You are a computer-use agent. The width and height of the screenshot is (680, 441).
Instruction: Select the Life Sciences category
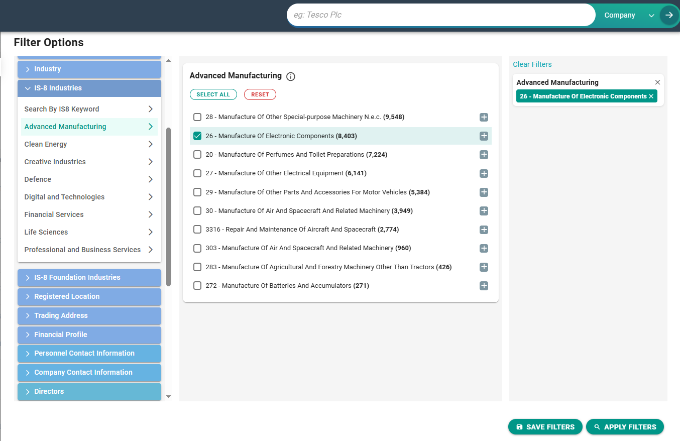pyautogui.click(x=88, y=232)
